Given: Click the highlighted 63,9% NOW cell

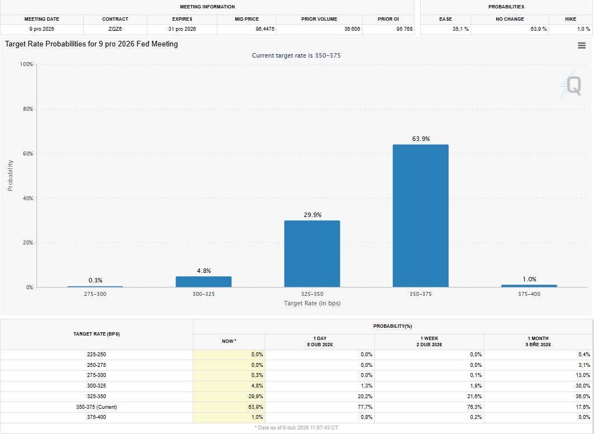Looking at the screenshot, I should pos(229,407).
